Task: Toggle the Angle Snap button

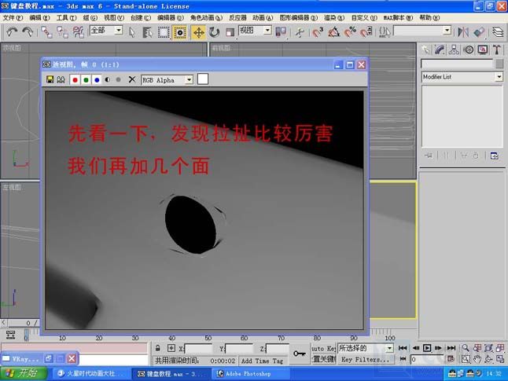Action: (333, 32)
